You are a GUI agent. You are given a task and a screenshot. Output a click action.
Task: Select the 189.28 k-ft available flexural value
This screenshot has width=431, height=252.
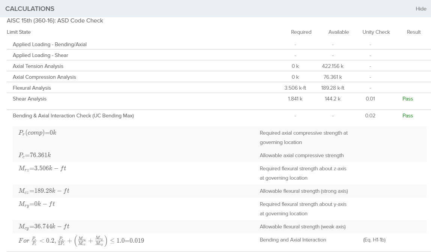click(x=332, y=88)
